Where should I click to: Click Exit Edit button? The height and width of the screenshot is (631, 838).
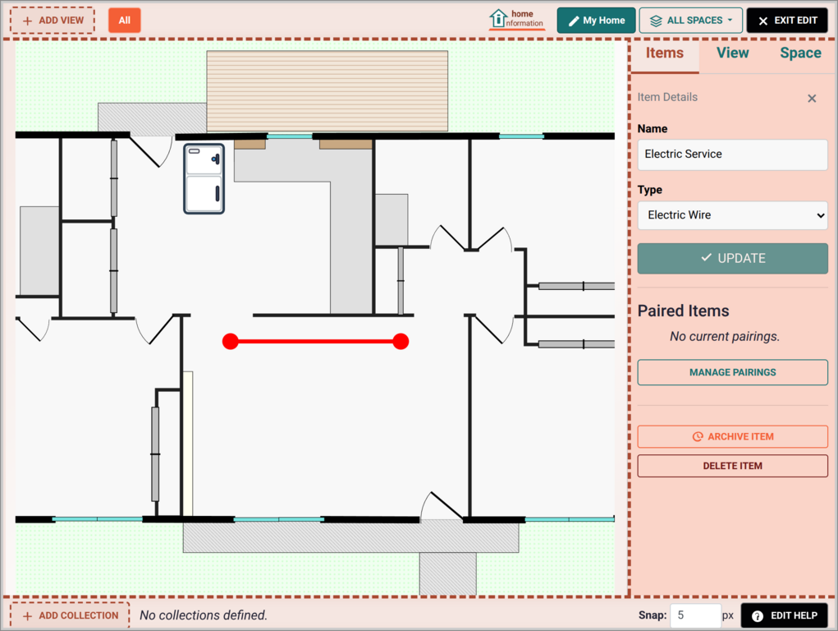pyautogui.click(x=786, y=21)
